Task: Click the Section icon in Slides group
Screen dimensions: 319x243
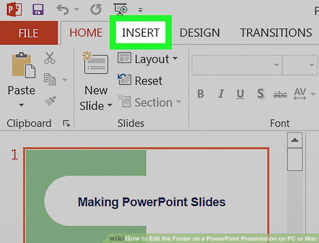Action: [124, 101]
